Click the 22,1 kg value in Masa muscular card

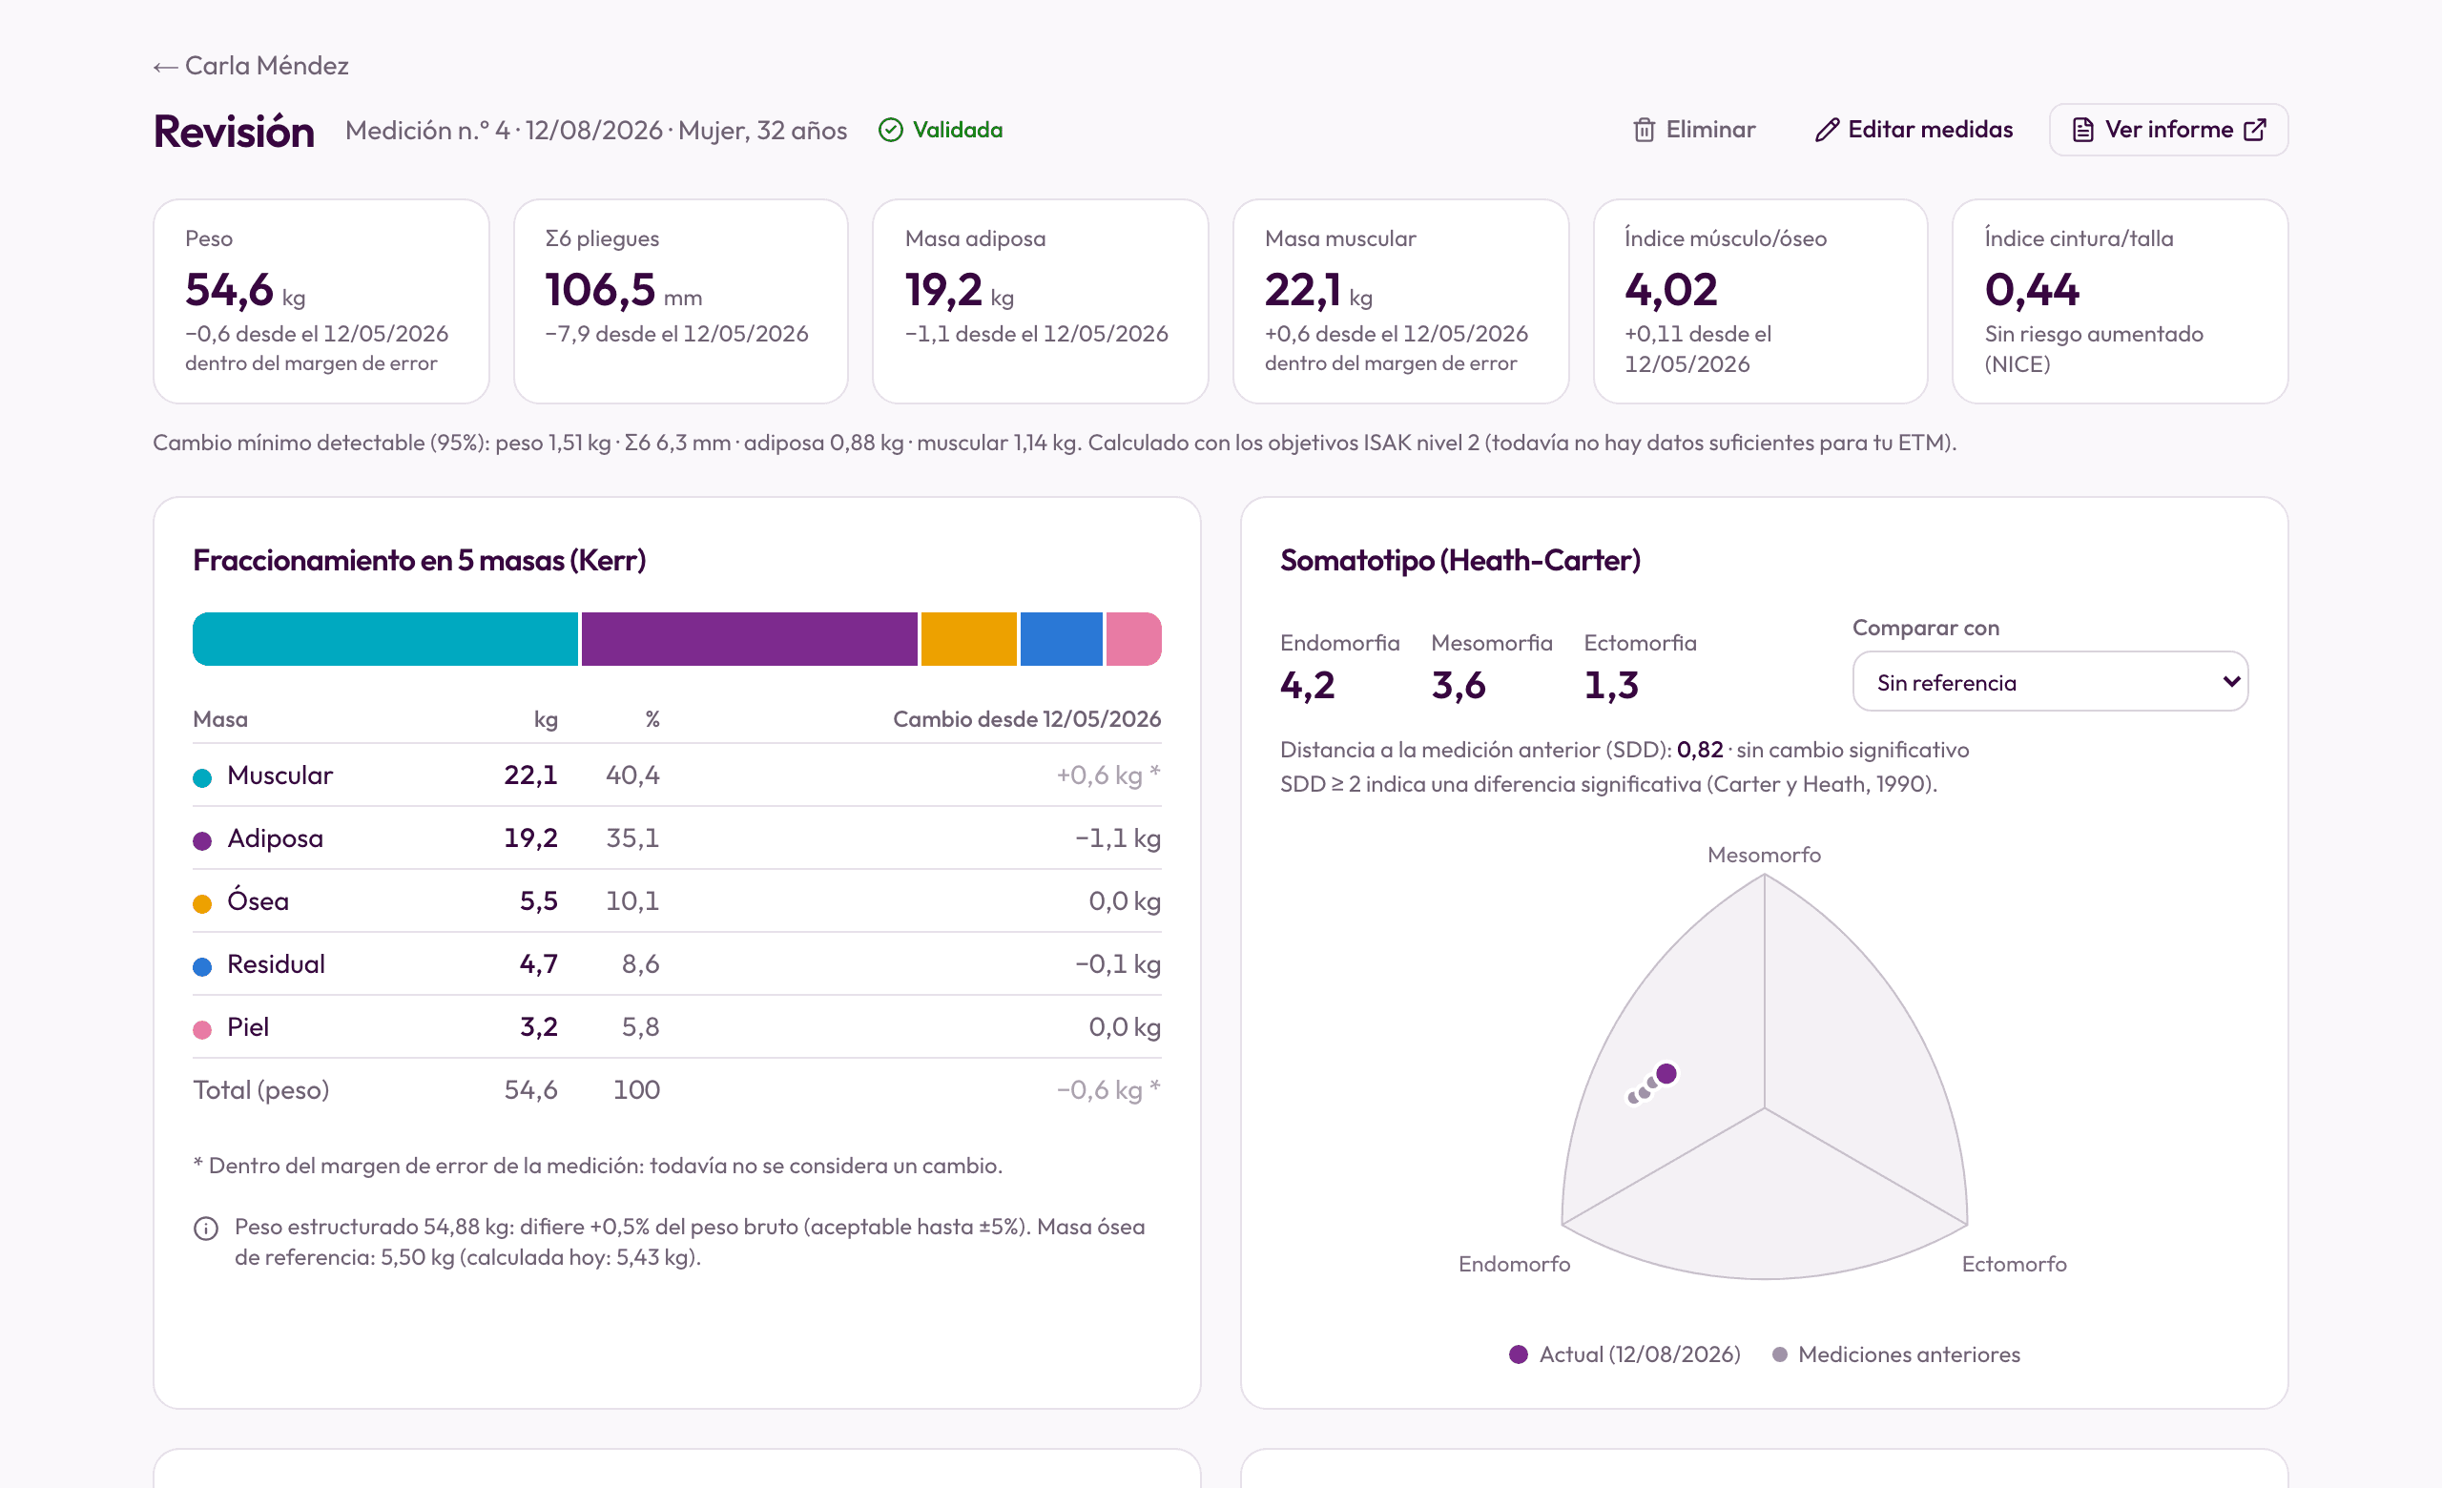pyautogui.click(x=1318, y=290)
